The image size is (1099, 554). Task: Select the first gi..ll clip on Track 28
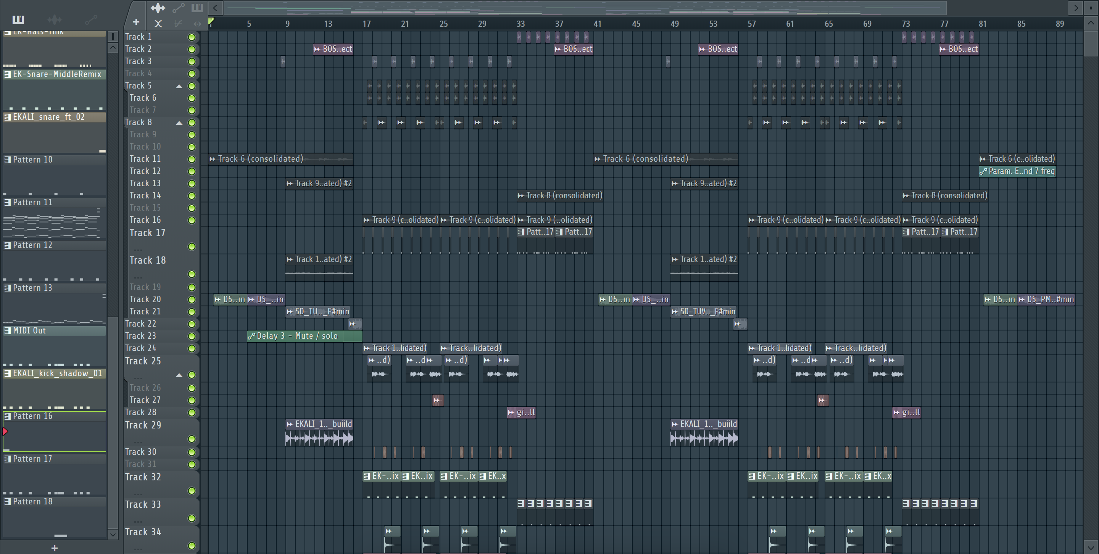pos(521,412)
